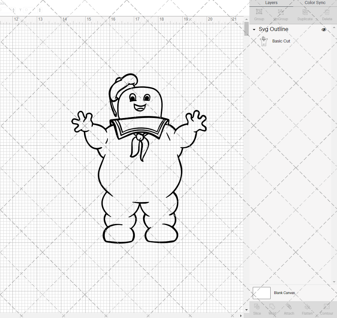Click the Duplicate icon
The height and width of the screenshot is (318, 337).
pos(305,11)
